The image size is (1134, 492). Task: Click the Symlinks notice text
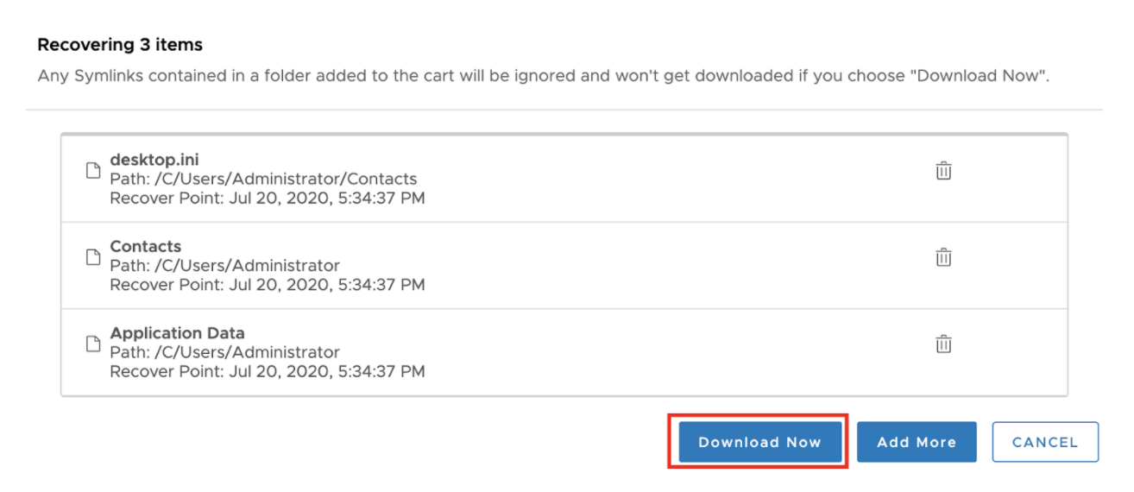[x=543, y=76]
